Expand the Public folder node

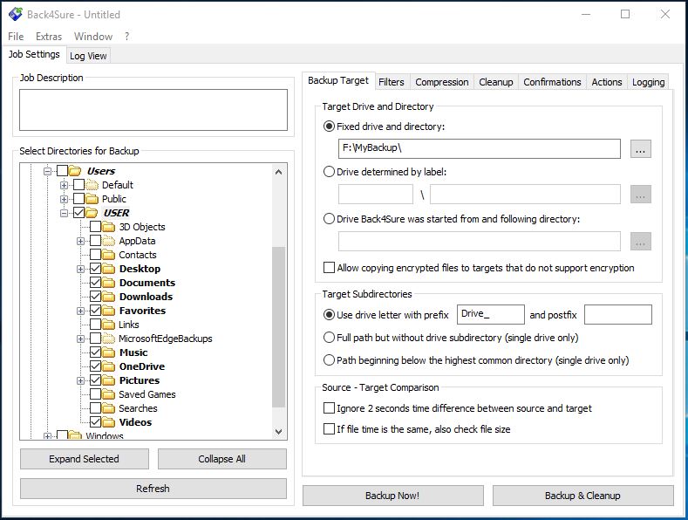pos(64,199)
